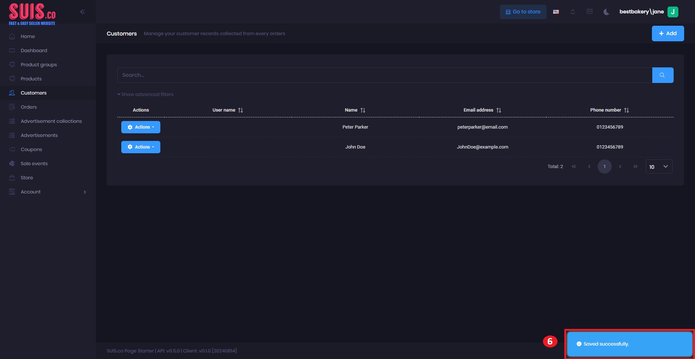Open notifications bell icon
This screenshot has height=359, width=695.
(573, 12)
